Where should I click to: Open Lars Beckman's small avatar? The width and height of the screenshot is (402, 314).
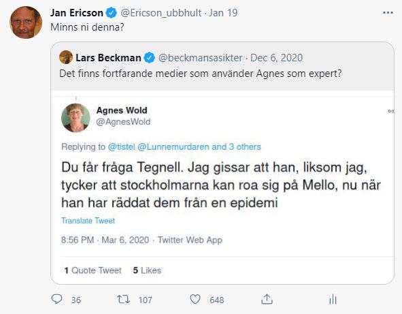pos(66,57)
